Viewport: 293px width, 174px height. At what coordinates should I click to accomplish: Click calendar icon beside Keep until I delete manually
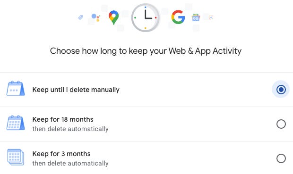point(16,88)
